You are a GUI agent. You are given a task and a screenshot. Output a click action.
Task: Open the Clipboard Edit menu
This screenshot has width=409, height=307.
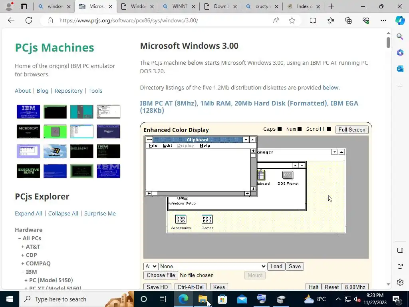(167, 146)
